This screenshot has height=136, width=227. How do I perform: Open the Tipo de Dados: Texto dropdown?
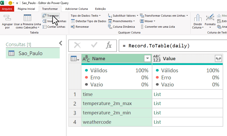pos(86,16)
